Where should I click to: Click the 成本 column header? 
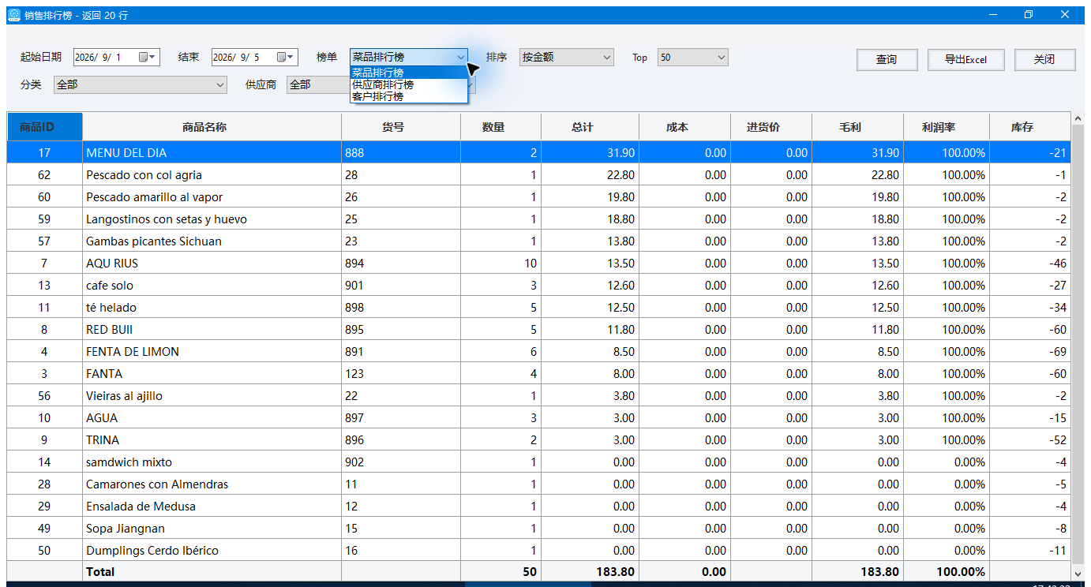click(685, 127)
